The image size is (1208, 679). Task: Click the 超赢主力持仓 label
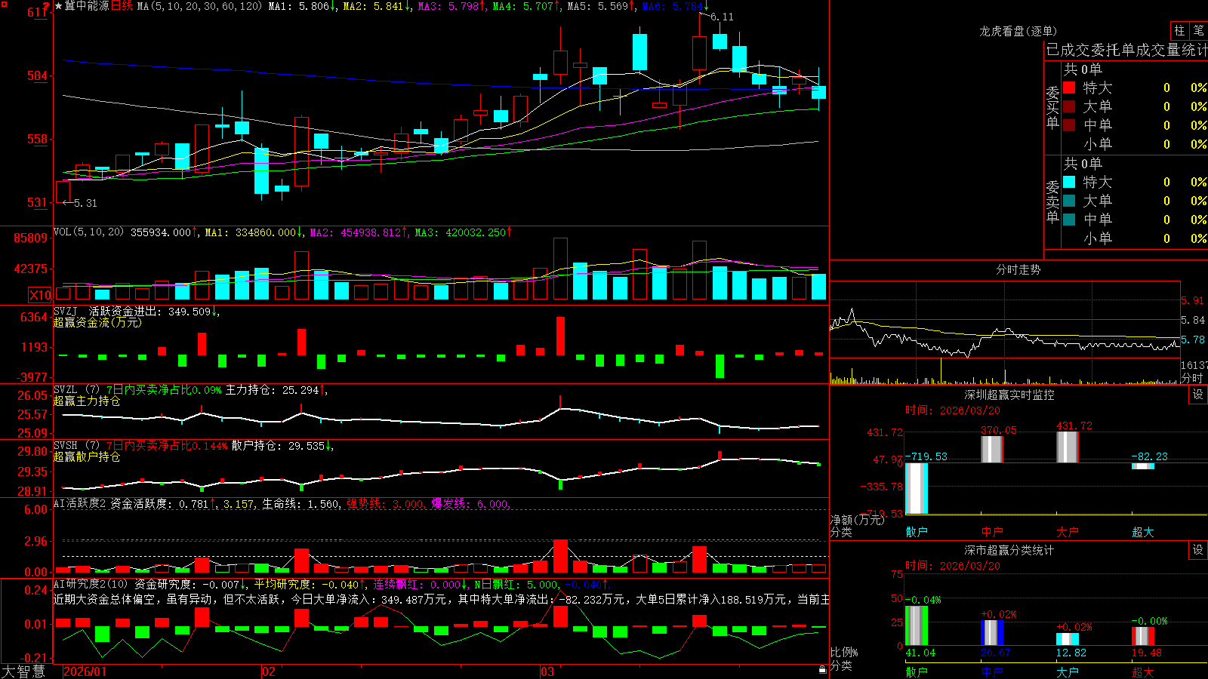(87, 401)
